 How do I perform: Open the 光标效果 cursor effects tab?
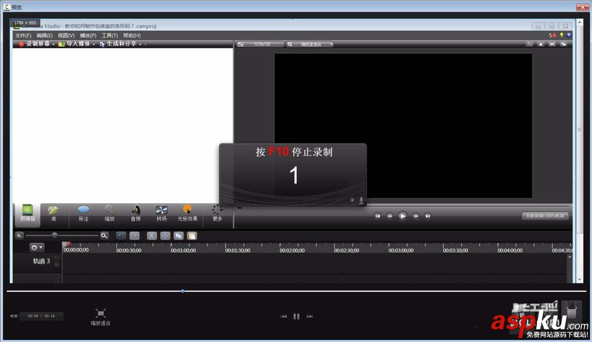tap(188, 213)
